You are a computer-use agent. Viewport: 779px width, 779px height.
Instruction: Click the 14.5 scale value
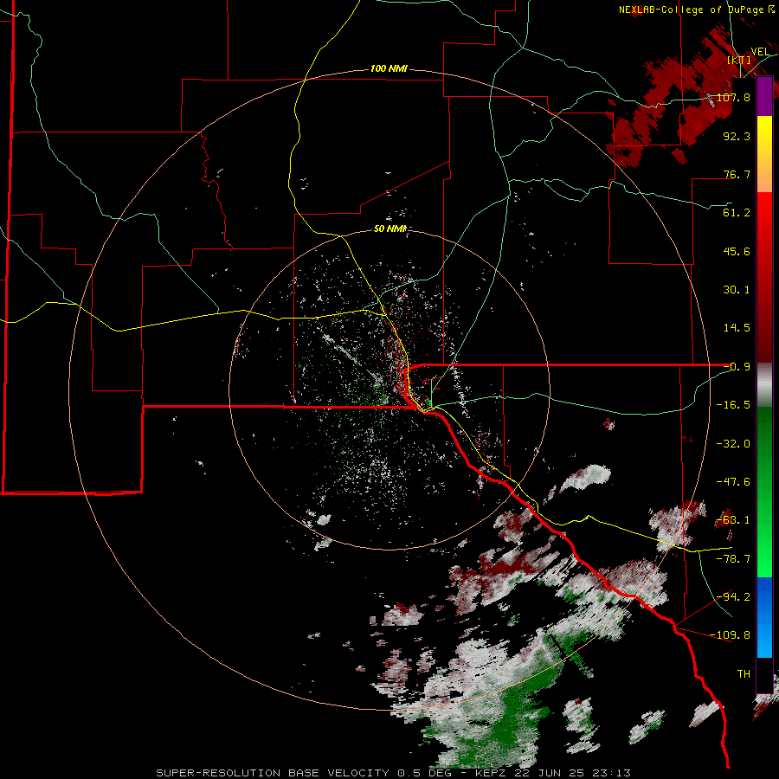[x=737, y=328]
